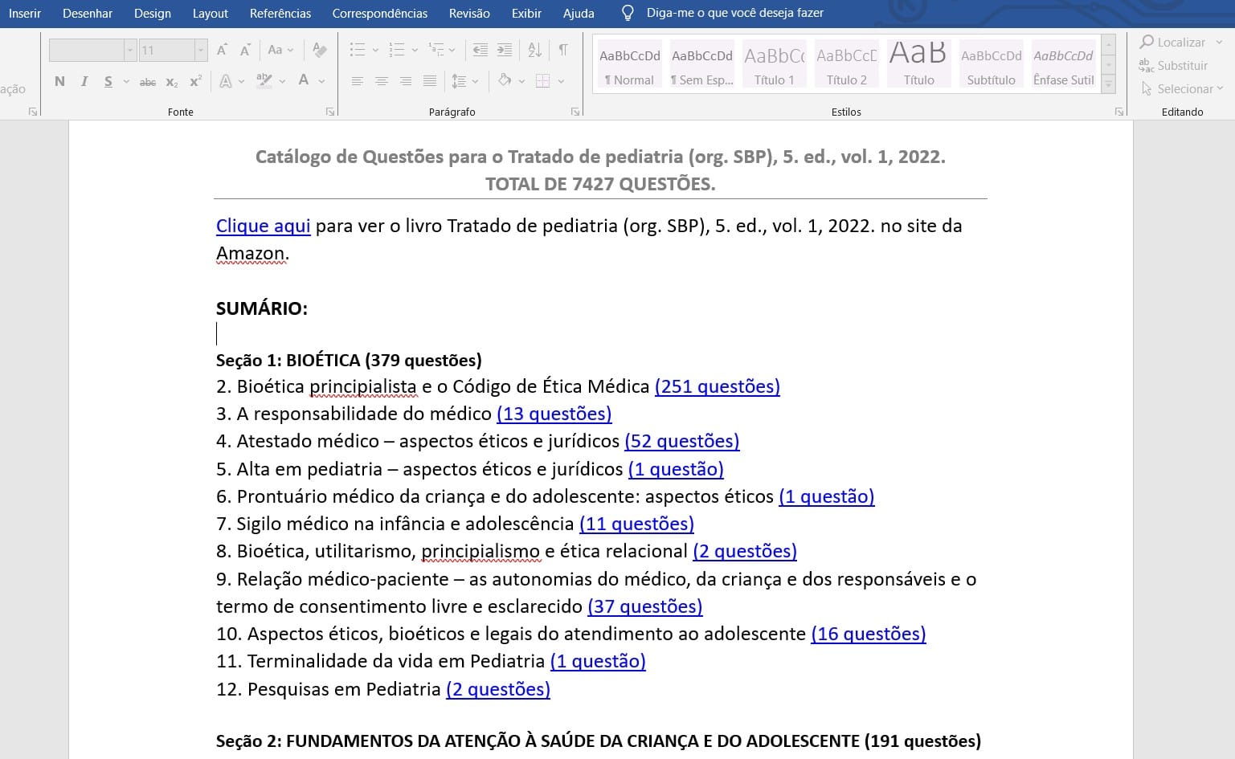Open the '(251 questões)' link
Viewport: 1235px width, 759px height.
pos(718,386)
